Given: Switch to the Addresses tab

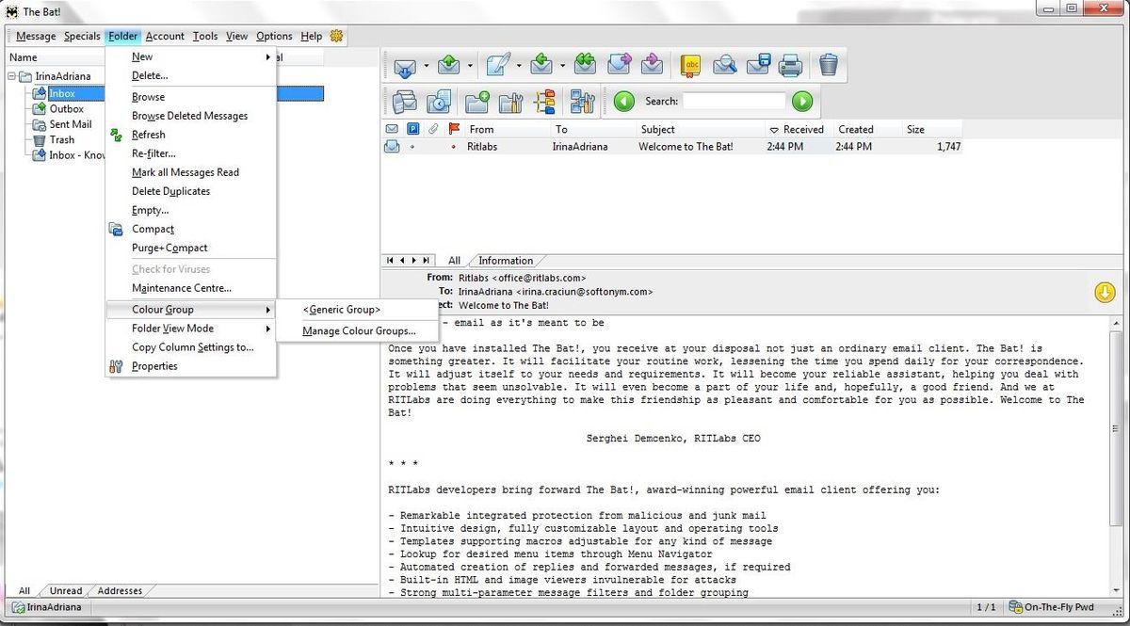Looking at the screenshot, I should [x=121, y=591].
